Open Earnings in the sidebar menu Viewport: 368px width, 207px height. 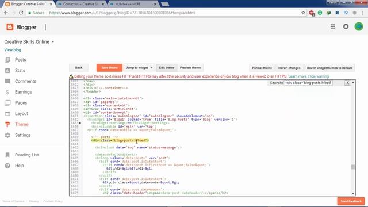click(23, 92)
